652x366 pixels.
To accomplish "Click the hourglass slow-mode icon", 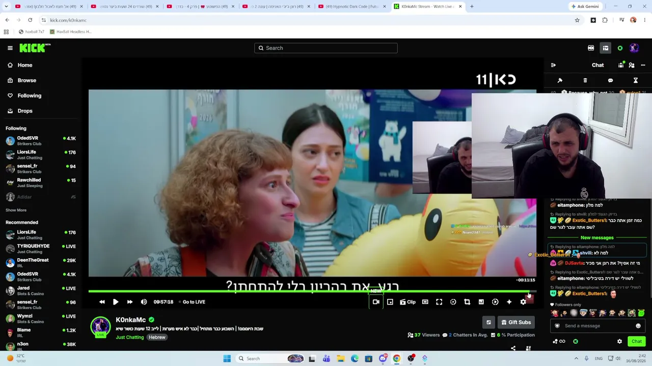I will [x=636, y=80].
